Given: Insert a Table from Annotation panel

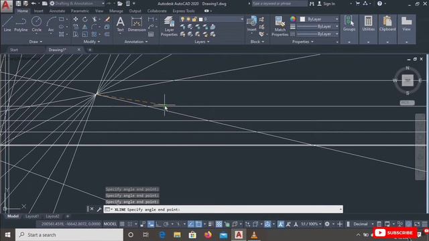Looking at the screenshot, I should (151, 34).
